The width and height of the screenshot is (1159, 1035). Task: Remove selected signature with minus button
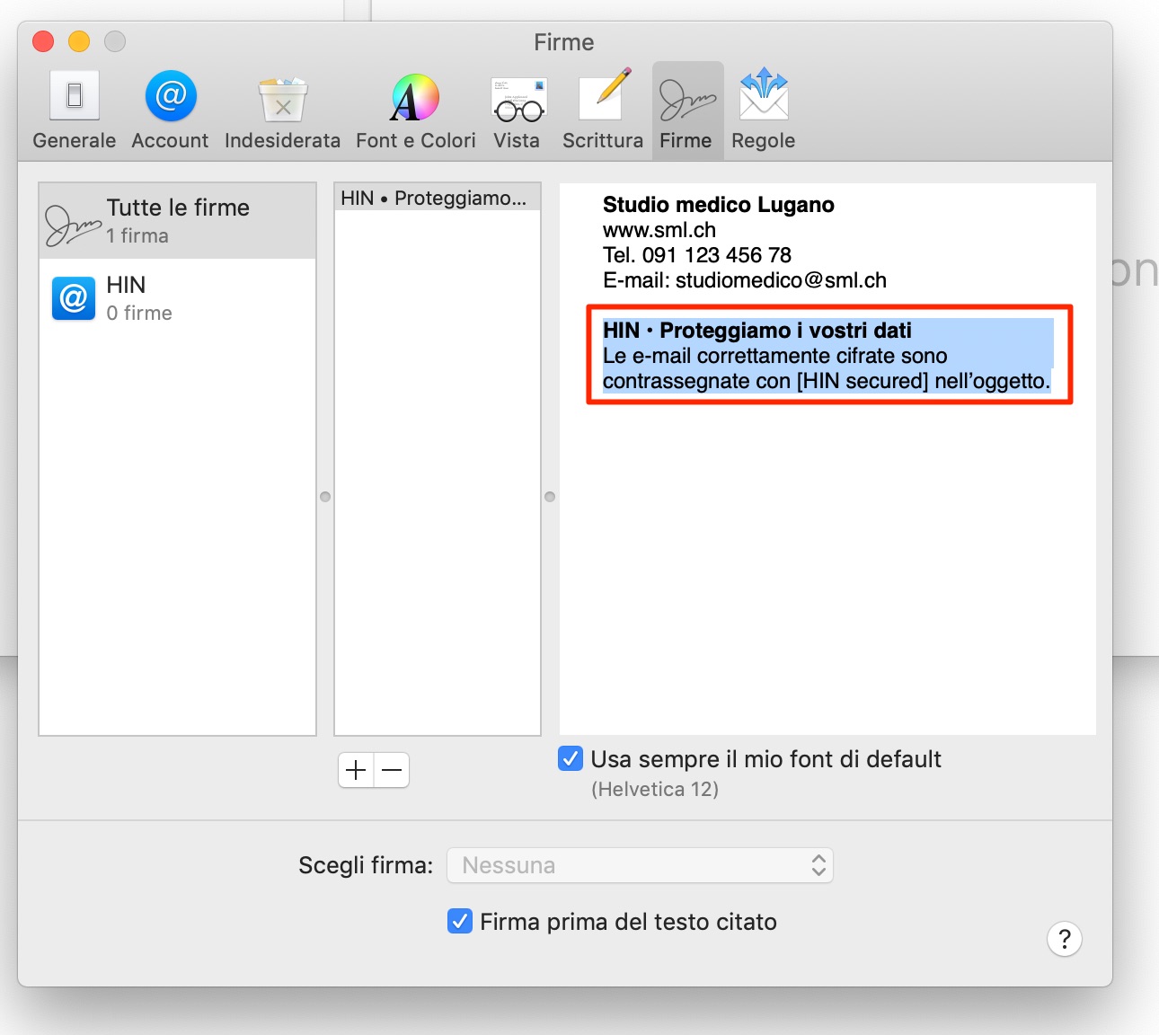[x=392, y=770]
